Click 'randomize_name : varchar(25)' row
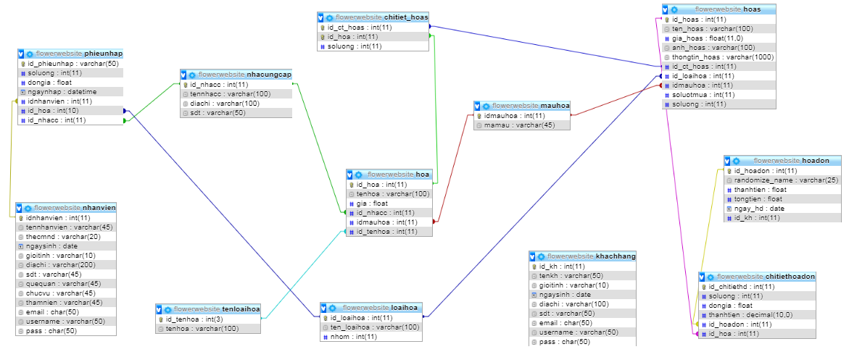 point(783,180)
